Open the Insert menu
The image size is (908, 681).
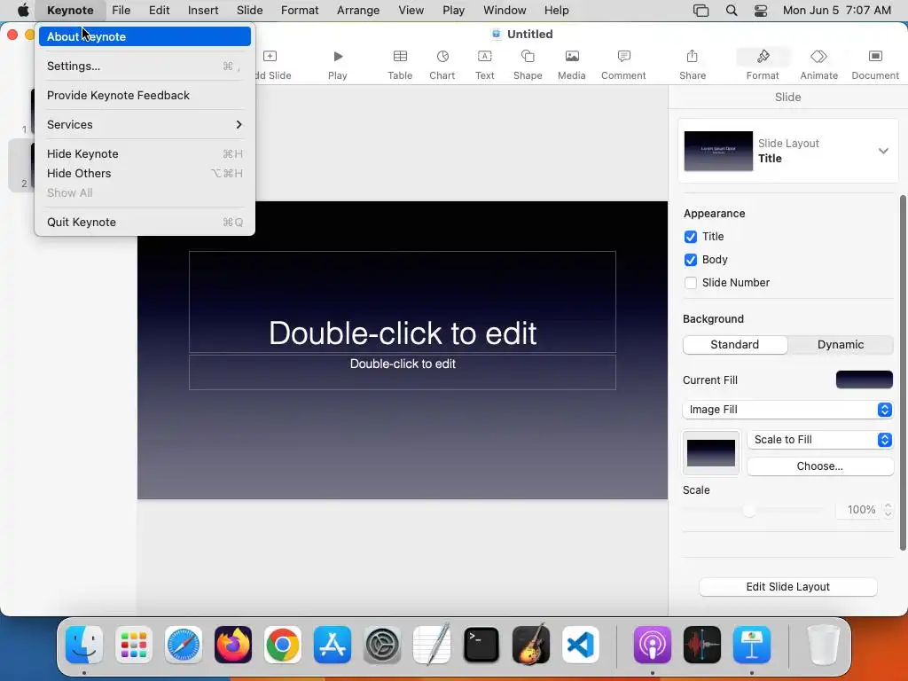(203, 11)
